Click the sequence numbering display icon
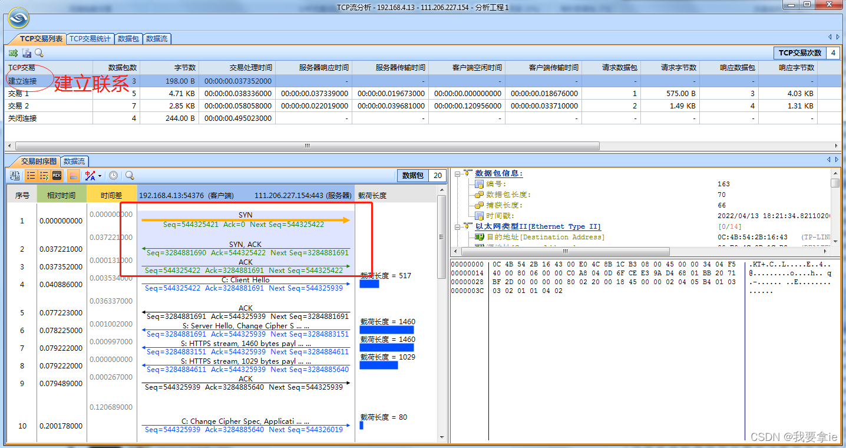 tap(15, 176)
